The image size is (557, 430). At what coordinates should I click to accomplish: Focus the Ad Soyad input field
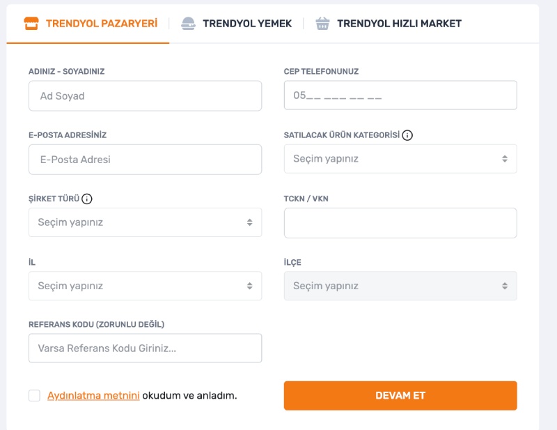[x=145, y=96]
